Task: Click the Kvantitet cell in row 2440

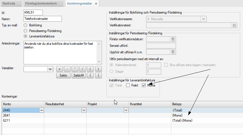Action: pos(150,110)
